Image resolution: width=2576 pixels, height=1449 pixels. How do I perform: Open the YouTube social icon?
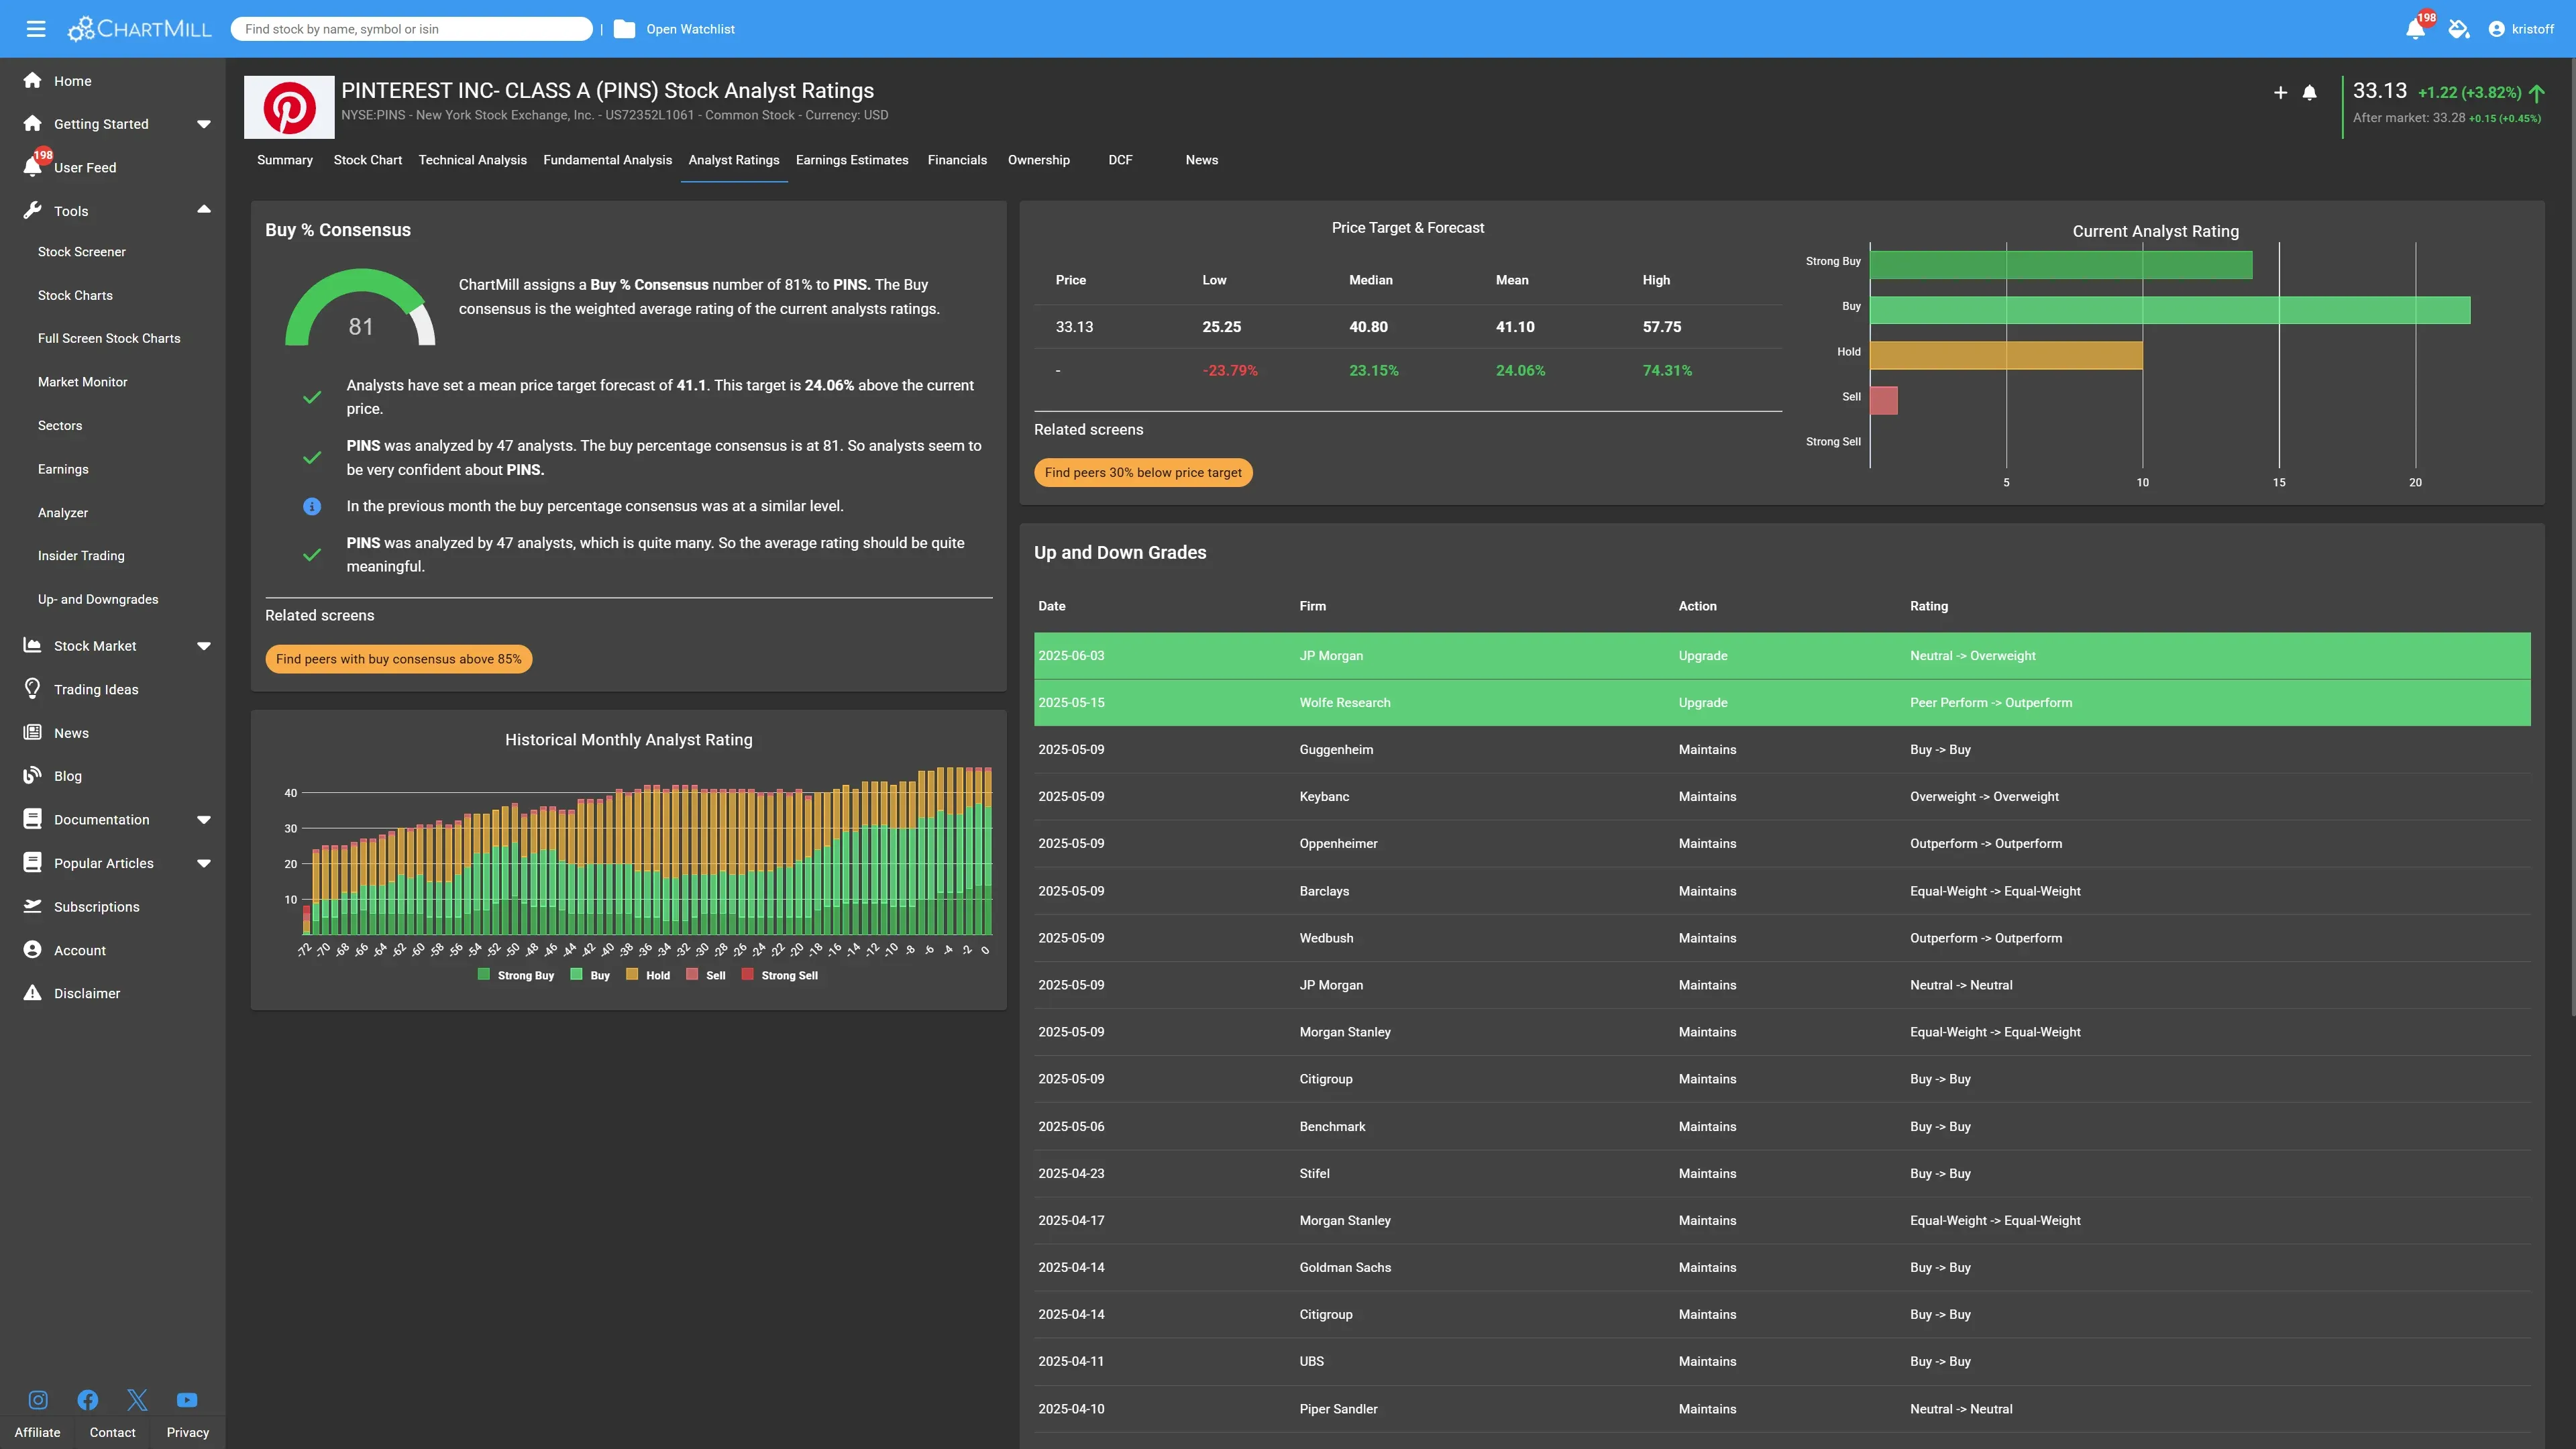tap(187, 1400)
